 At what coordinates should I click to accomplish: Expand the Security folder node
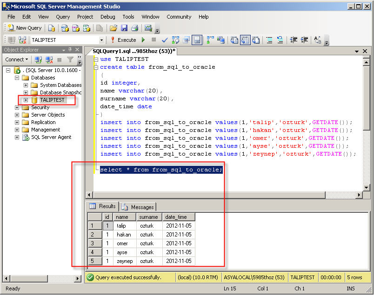tap(17, 107)
